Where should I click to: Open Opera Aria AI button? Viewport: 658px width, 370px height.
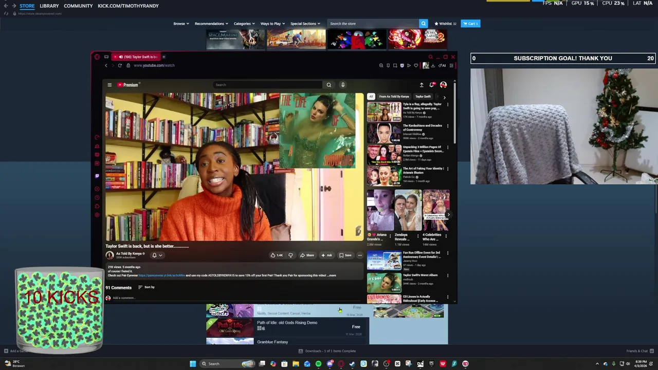(442, 65)
